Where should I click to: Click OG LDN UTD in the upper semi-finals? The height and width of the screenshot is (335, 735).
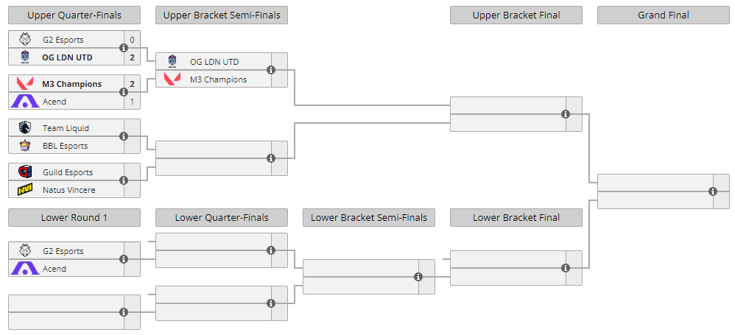[214, 62]
